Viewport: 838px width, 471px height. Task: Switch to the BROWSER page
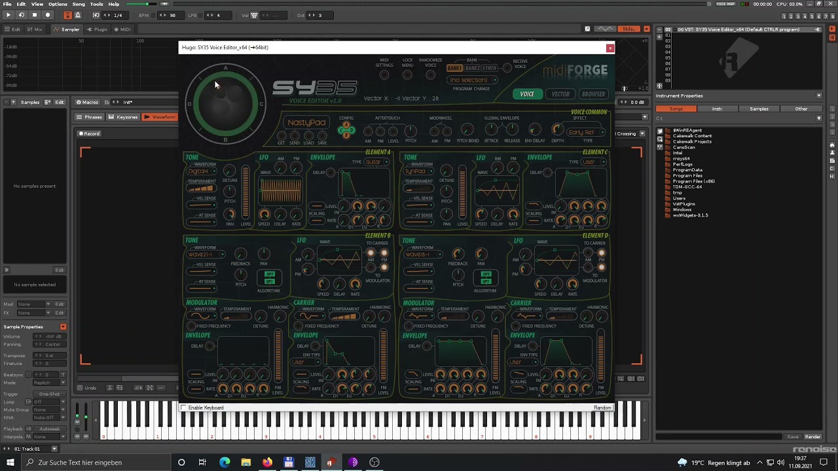(x=593, y=94)
